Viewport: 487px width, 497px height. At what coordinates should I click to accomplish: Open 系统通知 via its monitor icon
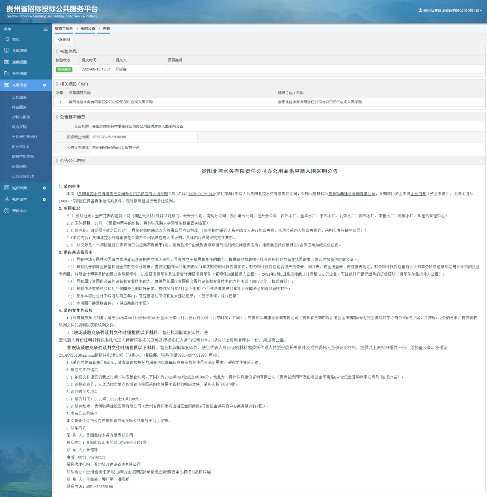pos(6,51)
